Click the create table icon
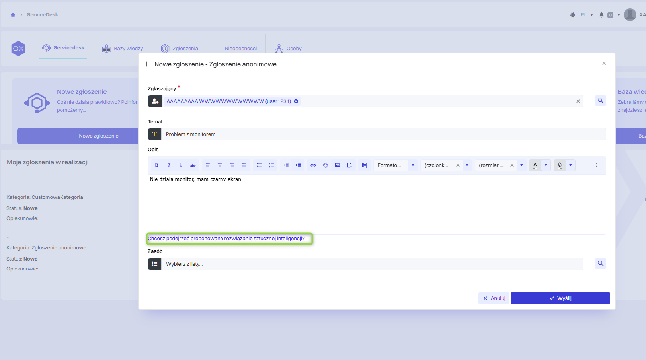 pyautogui.click(x=364, y=165)
